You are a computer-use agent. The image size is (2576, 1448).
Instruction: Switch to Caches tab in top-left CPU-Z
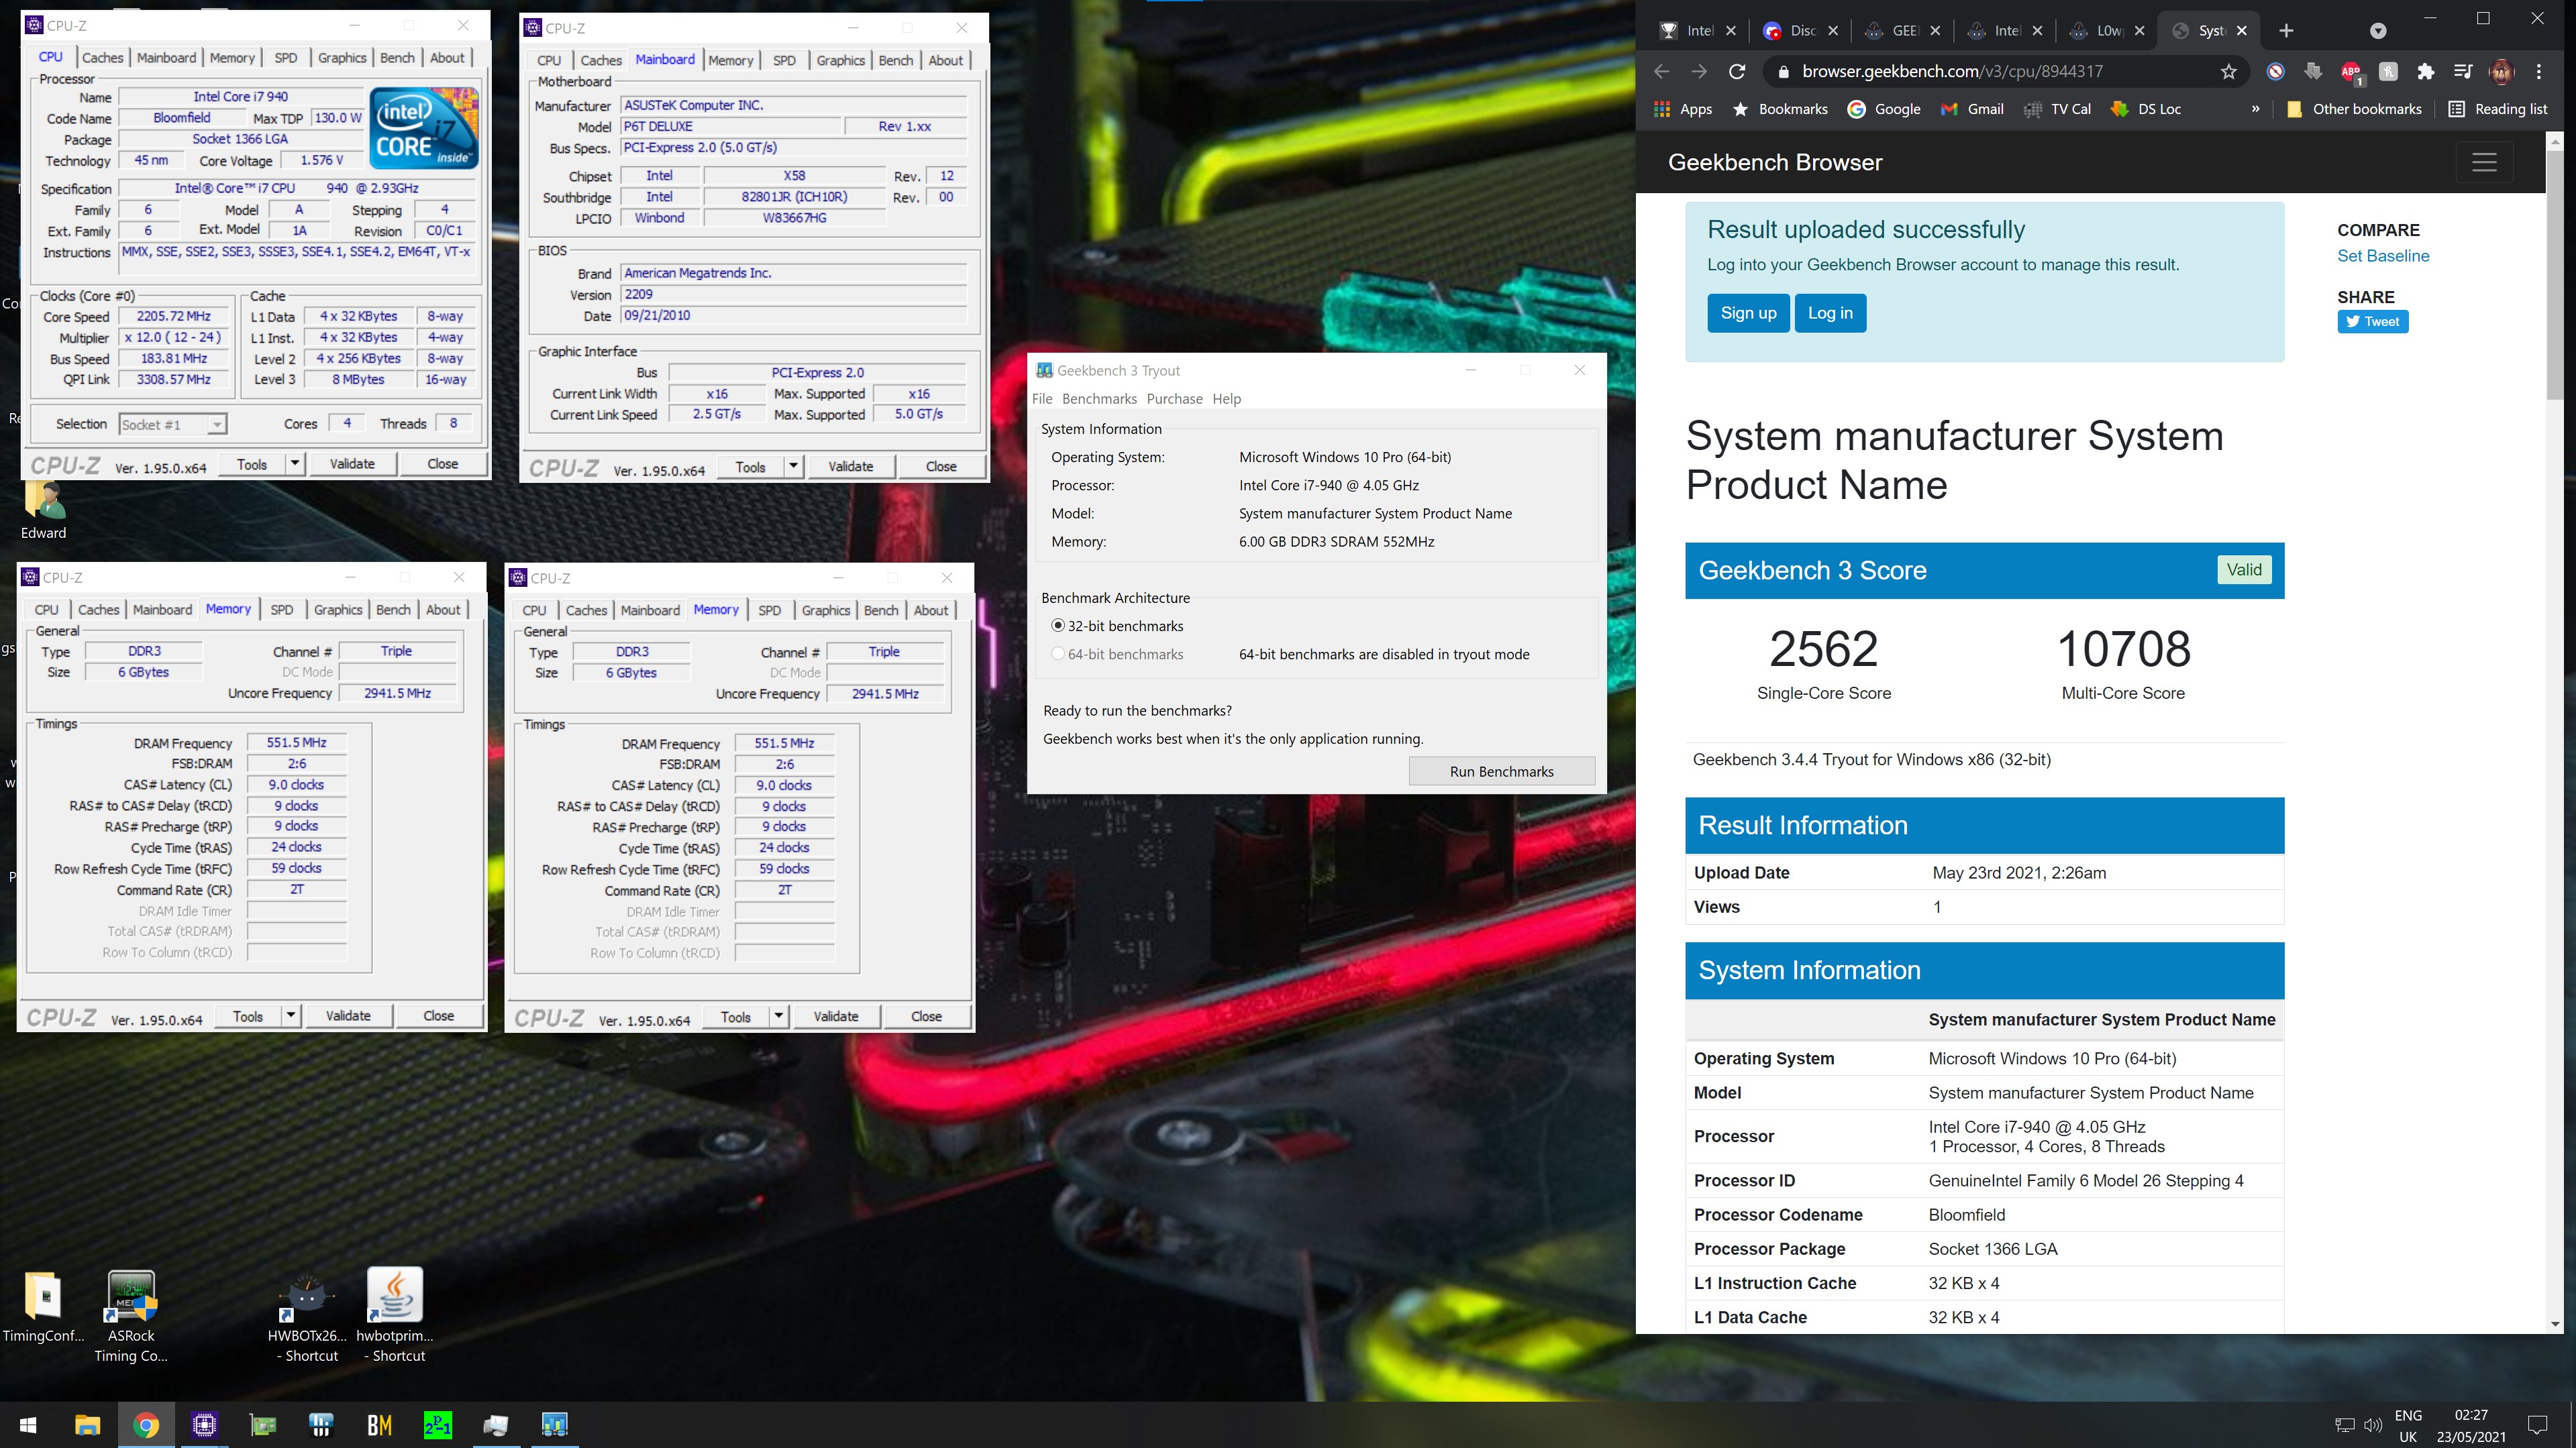coord(102,57)
